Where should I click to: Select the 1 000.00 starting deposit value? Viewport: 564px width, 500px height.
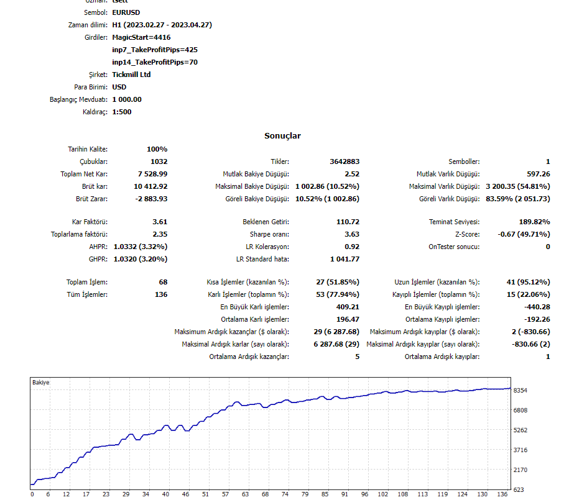pos(127,99)
